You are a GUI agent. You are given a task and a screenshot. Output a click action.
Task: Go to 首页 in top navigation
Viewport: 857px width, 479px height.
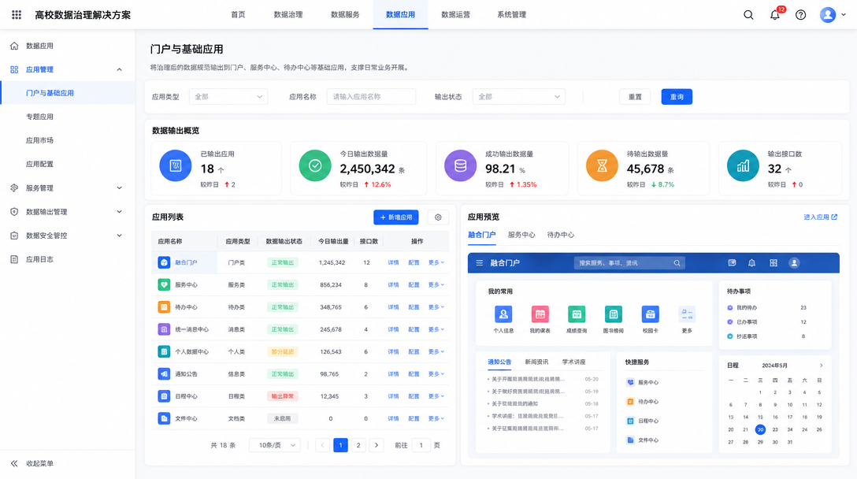tap(238, 15)
